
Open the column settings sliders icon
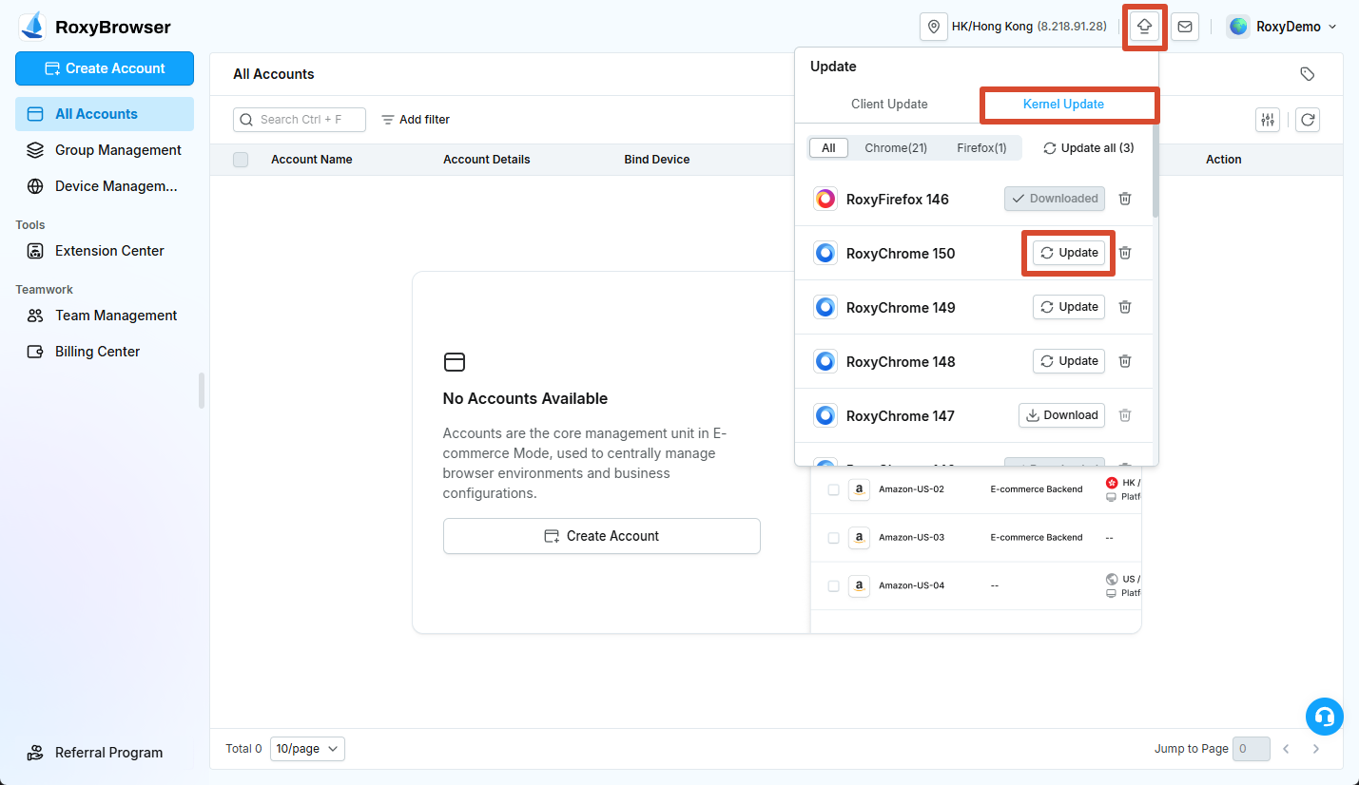1268,120
